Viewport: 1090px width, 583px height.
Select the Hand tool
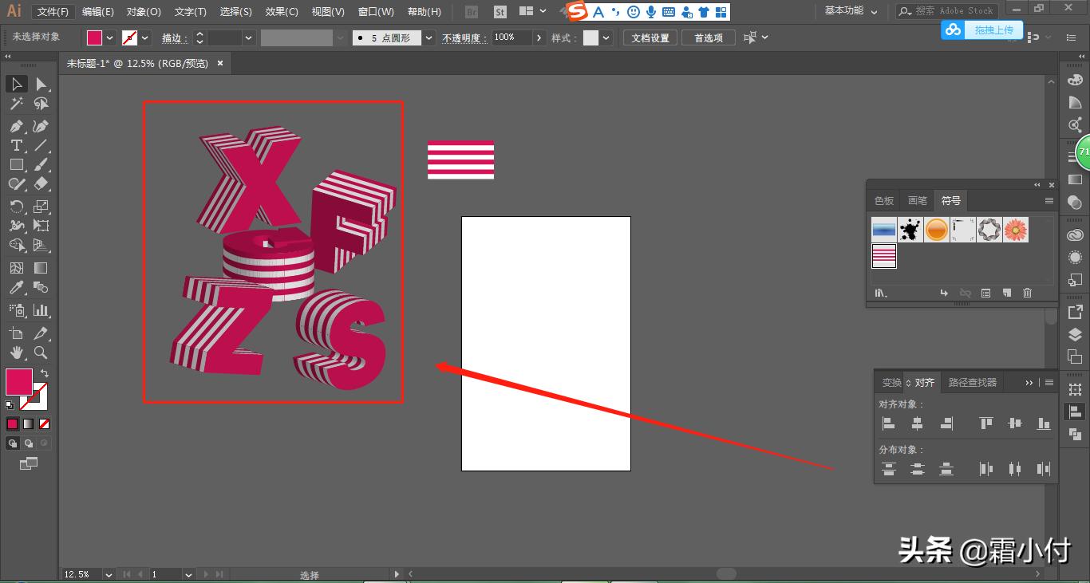[x=16, y=353]
